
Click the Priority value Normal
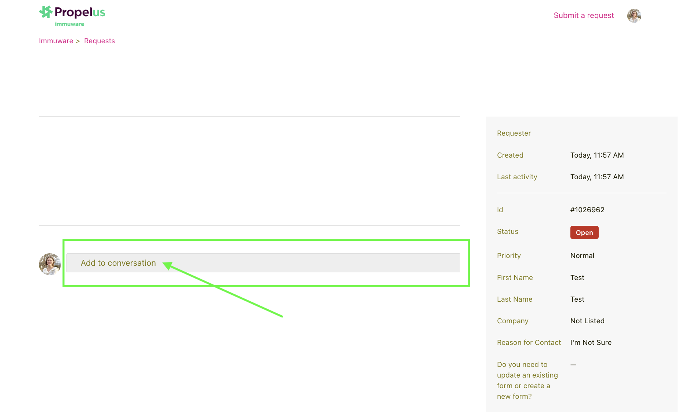point(582,255)
